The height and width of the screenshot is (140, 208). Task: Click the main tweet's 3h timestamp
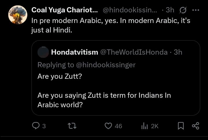pyautogui.click(x=170, y=10)
